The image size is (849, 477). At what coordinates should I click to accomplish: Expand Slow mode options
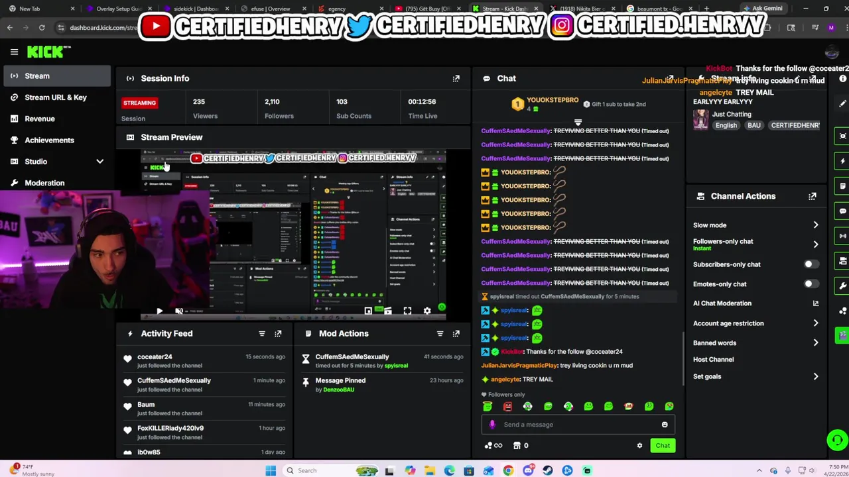click(x=815, y=225)
